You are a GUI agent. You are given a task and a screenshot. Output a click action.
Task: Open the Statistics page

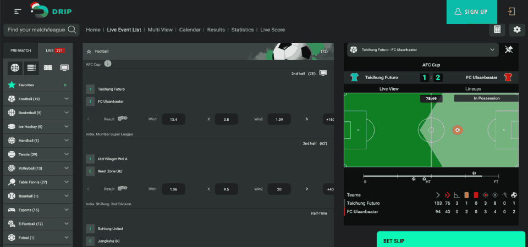point(243,30)
